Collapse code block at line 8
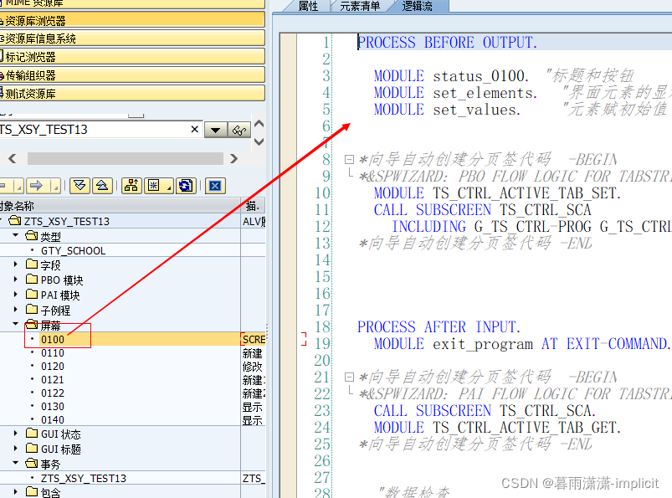 pyautogui.click(x=349, y=159)
